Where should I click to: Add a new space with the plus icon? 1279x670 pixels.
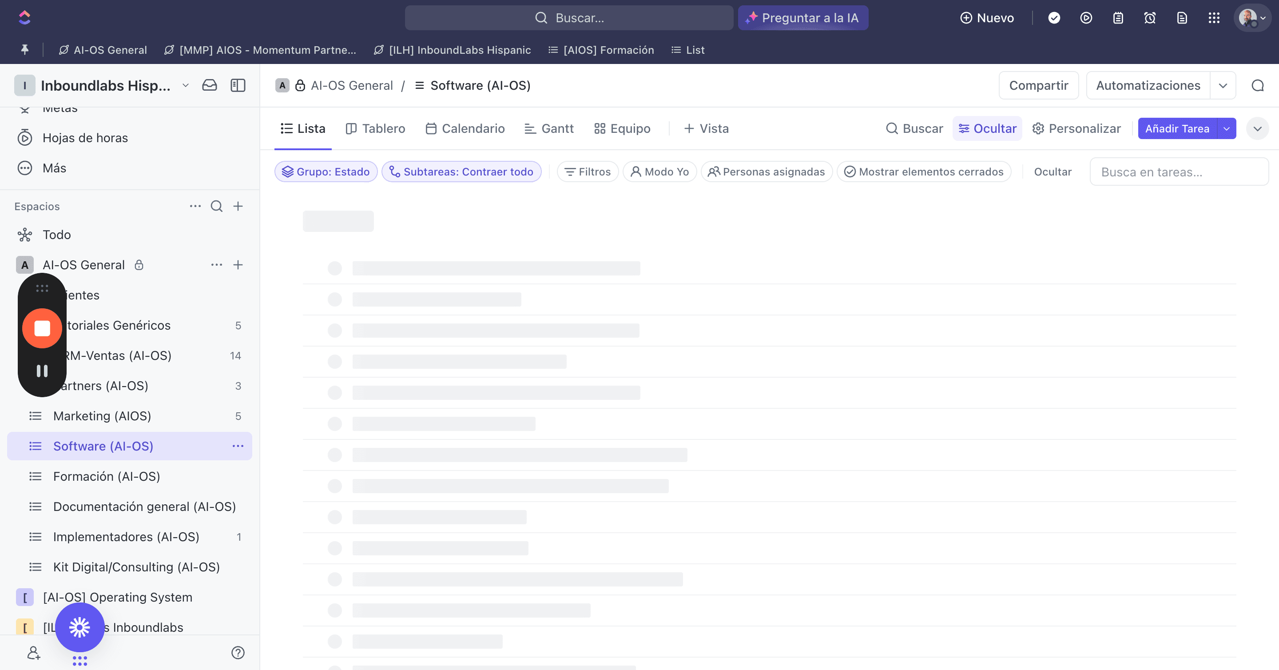(x=238, y=206)
